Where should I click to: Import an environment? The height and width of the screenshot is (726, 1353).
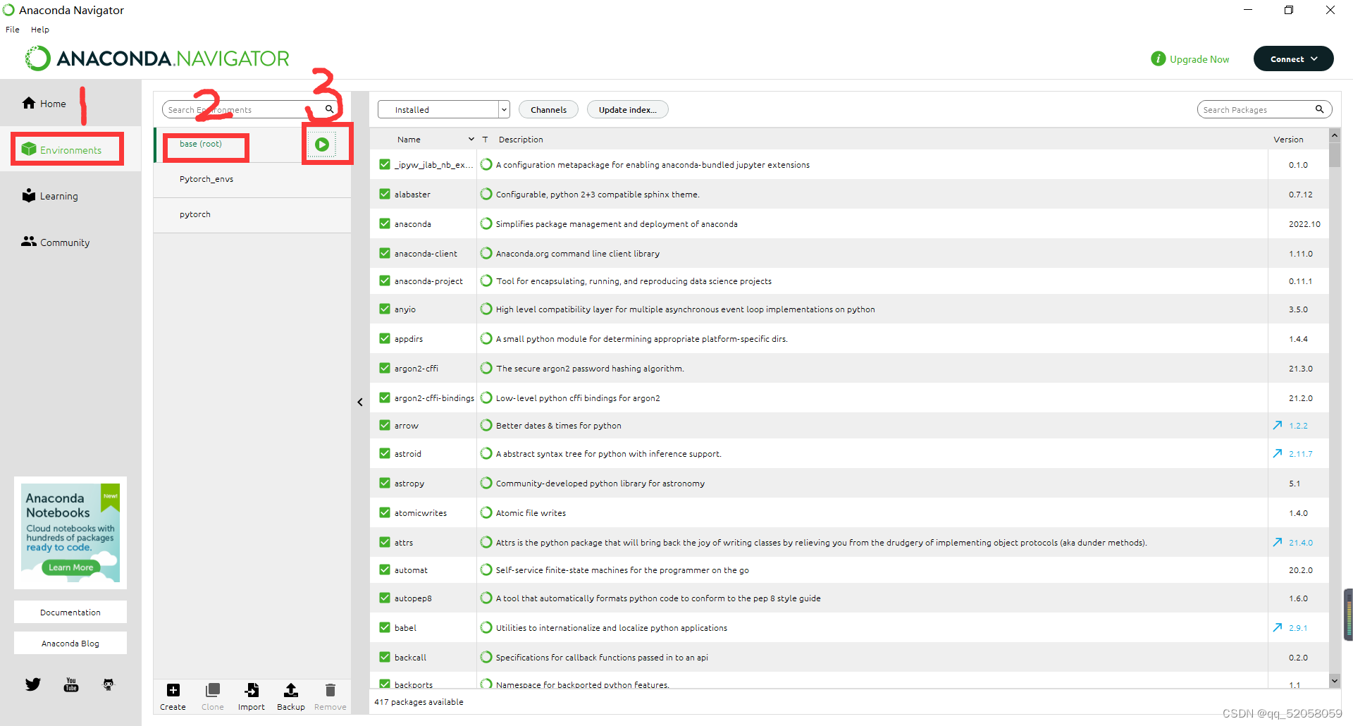click(252, 696)
